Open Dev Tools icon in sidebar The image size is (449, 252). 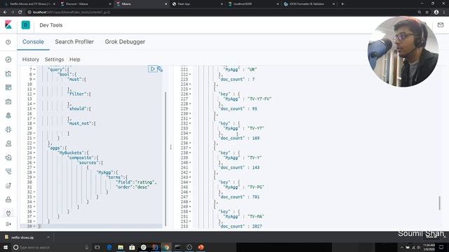8,213
